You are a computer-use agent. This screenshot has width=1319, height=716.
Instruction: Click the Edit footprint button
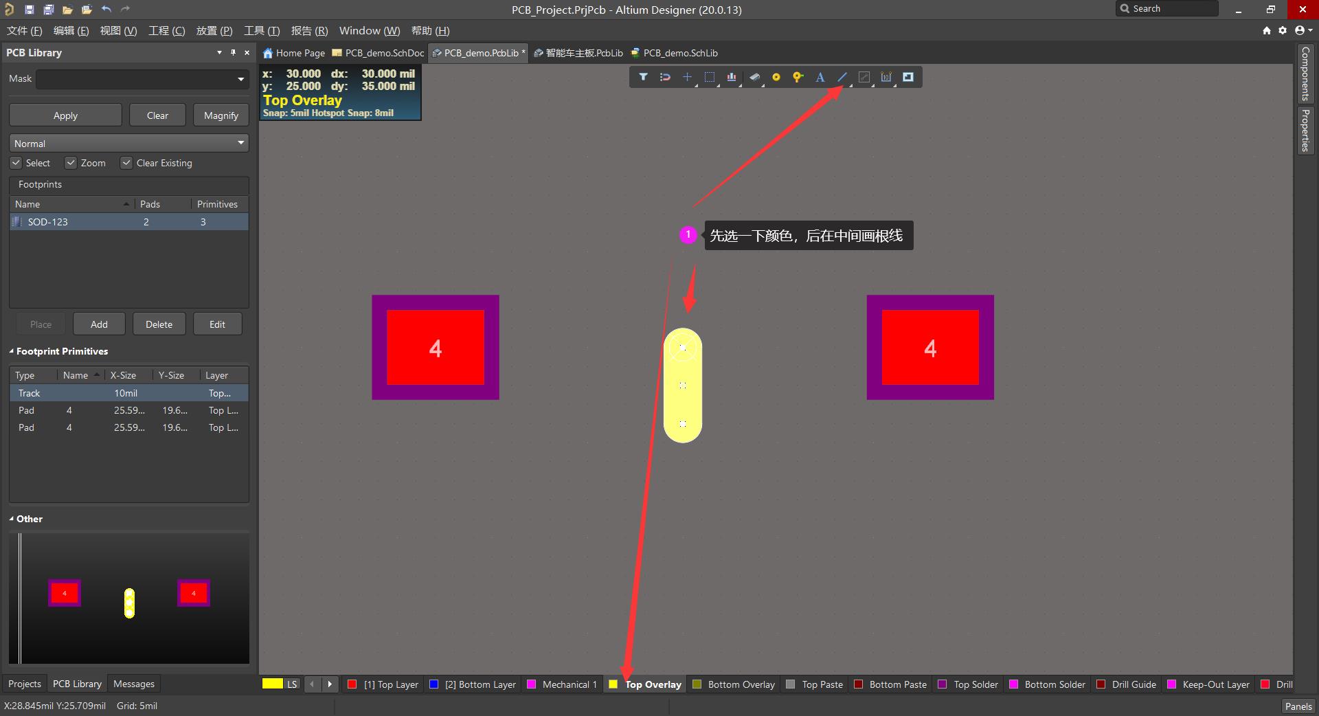pyautogui.click(x=217, y=324)
